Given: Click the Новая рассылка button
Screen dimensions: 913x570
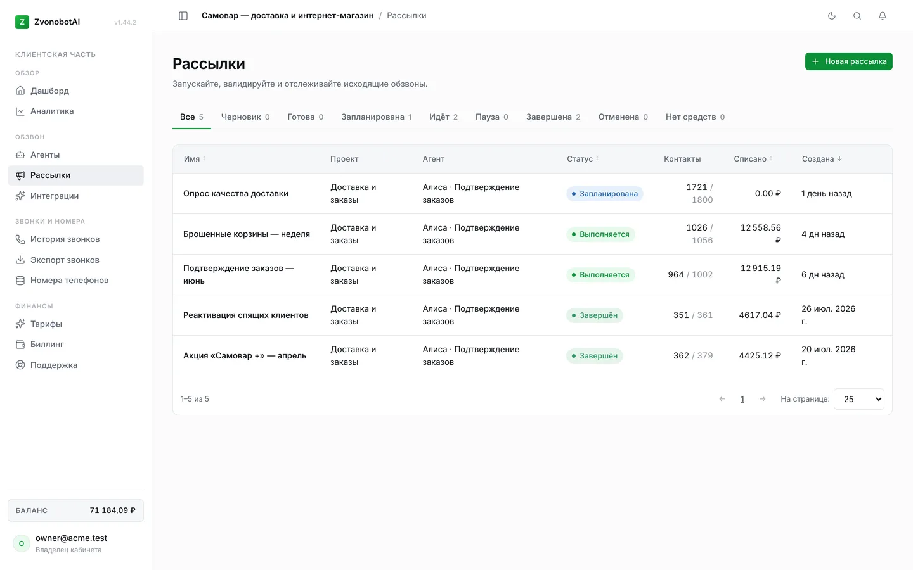Looking at the screenshot, I should [849, 61].
